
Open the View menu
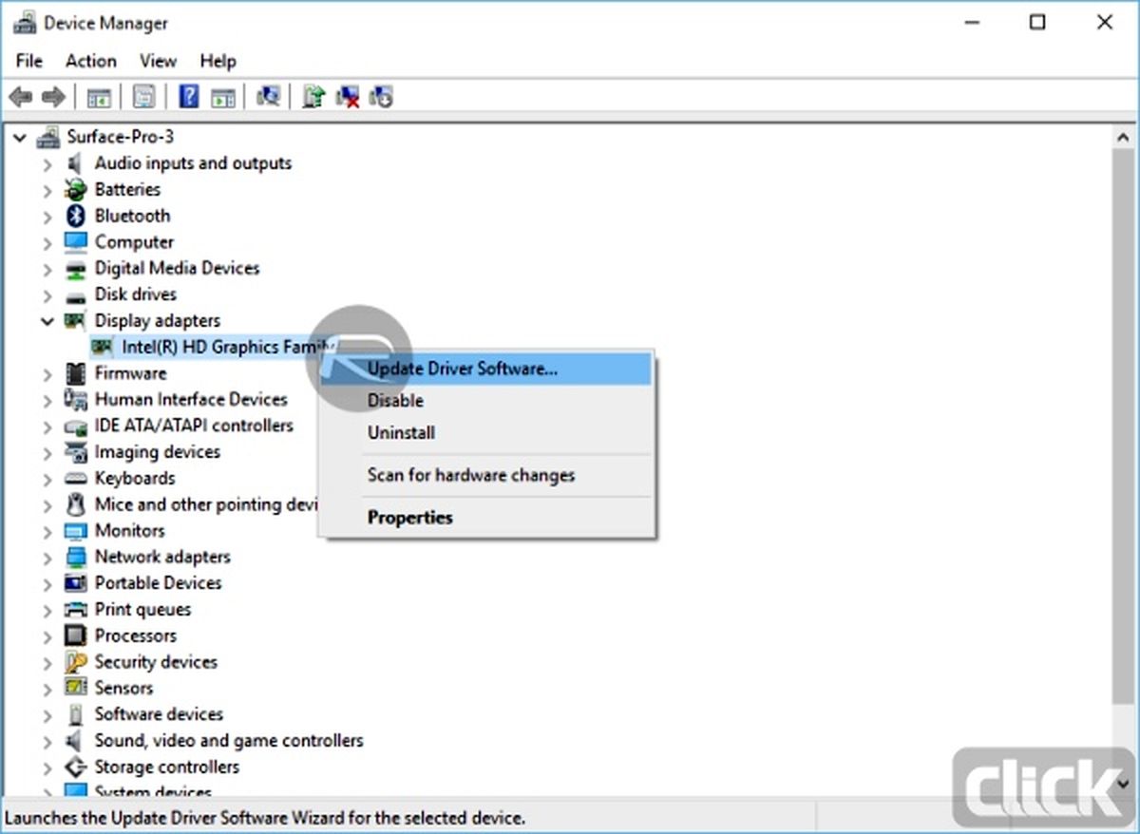pyautogui.click(x=158, y=61)
